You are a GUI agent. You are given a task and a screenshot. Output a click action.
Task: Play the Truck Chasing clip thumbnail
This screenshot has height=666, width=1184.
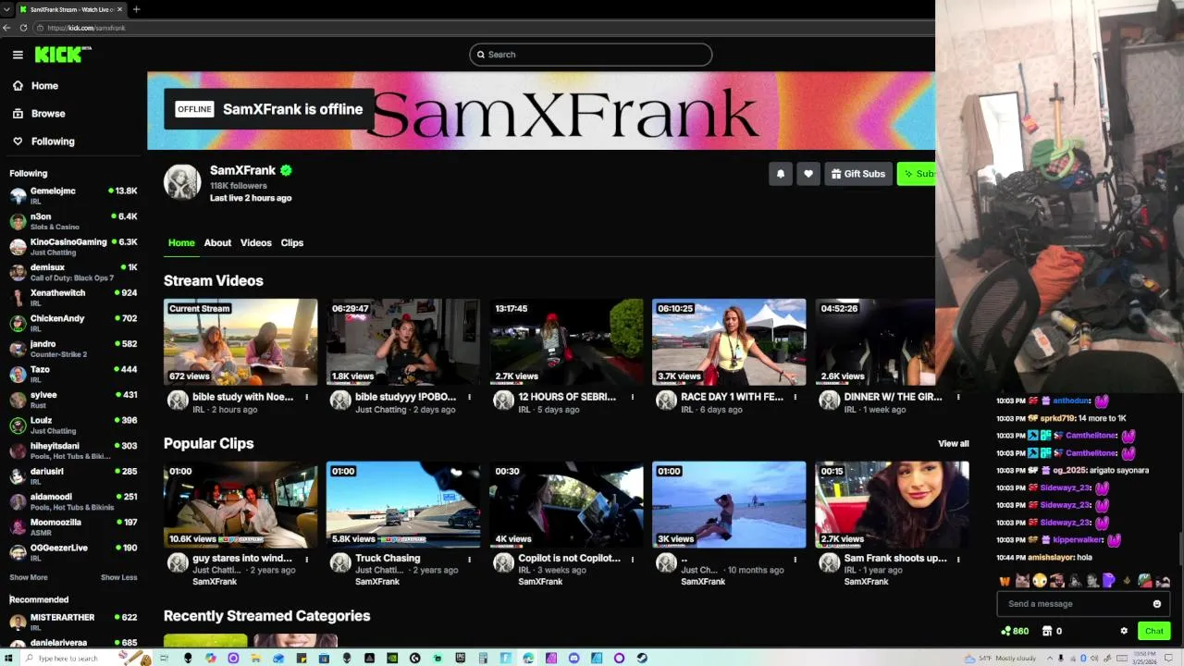(403, 504)
